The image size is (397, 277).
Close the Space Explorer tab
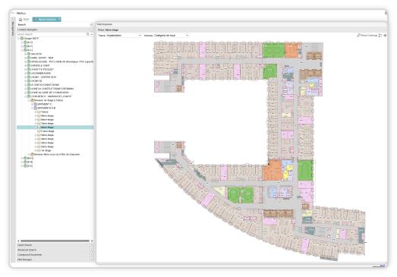click(x=59, y=19)
